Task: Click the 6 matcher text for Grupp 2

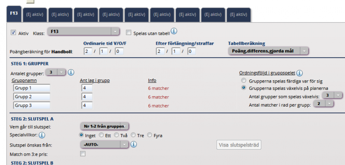Action: pyautogui.click(x=158, y=97)
